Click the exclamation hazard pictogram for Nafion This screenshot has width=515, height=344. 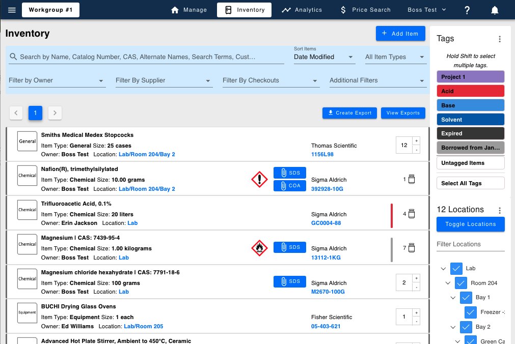click(x=259, y=179)
